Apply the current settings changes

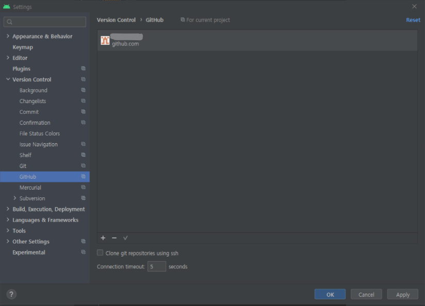click(402, 294)
